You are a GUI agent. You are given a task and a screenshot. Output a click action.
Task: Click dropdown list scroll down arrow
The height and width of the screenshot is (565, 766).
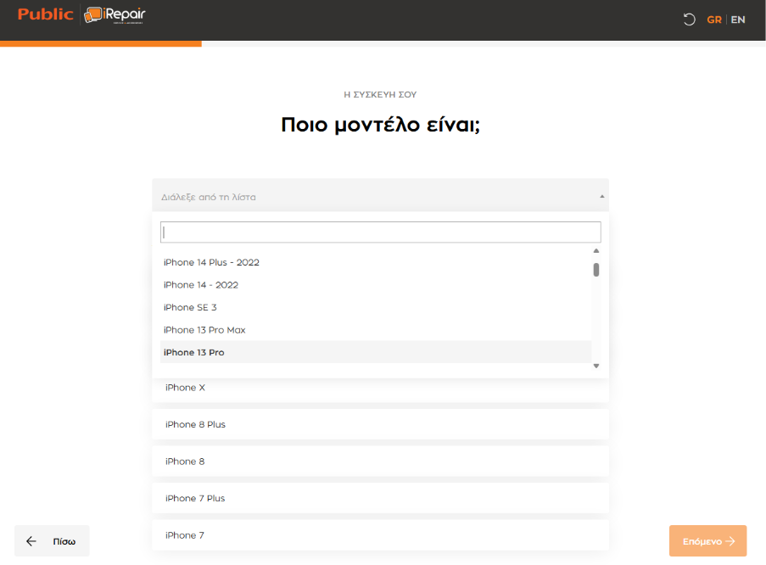(x=596, y=366)
